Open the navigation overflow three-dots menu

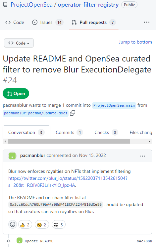pyautogui.click(x=147, y=22)
